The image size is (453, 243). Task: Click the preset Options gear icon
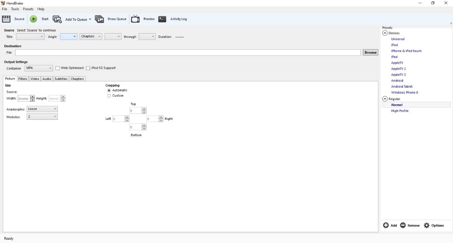coord(426,225)
